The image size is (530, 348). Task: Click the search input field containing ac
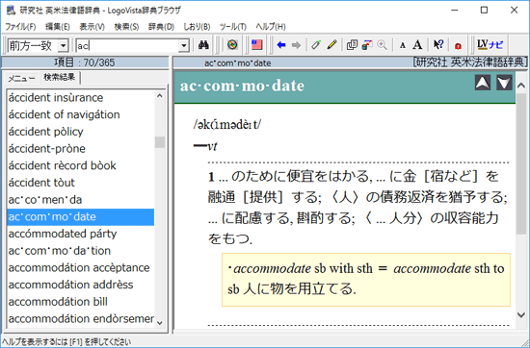tap(127, 45)
